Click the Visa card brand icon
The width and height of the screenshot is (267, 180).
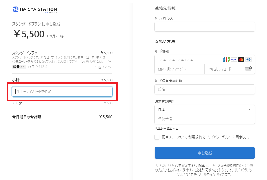click(234, 60)
